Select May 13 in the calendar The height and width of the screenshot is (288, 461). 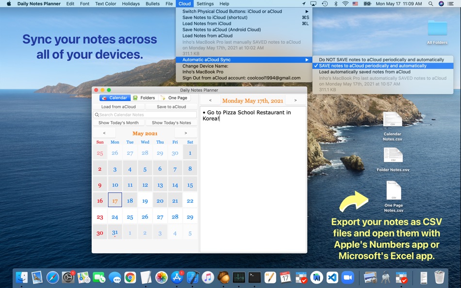[160, 184]
